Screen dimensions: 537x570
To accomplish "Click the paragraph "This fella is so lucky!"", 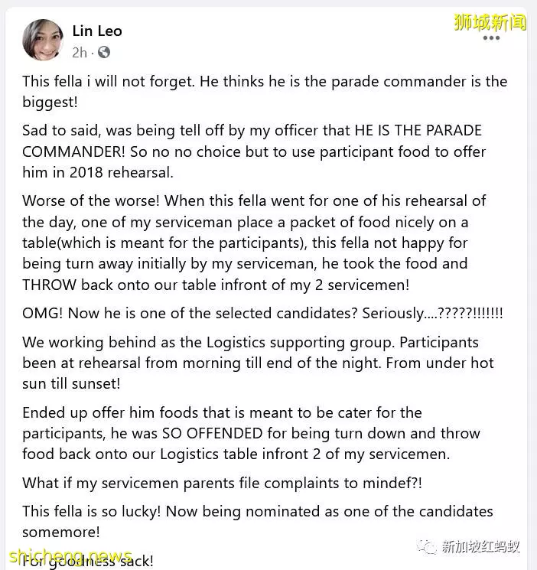I will coord(258,521).
